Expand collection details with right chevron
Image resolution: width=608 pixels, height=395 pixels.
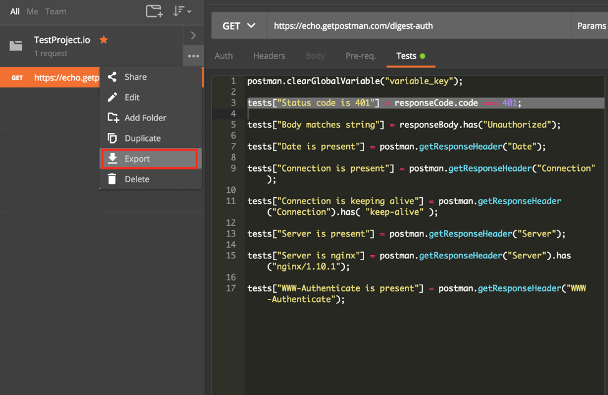(193, 36)
